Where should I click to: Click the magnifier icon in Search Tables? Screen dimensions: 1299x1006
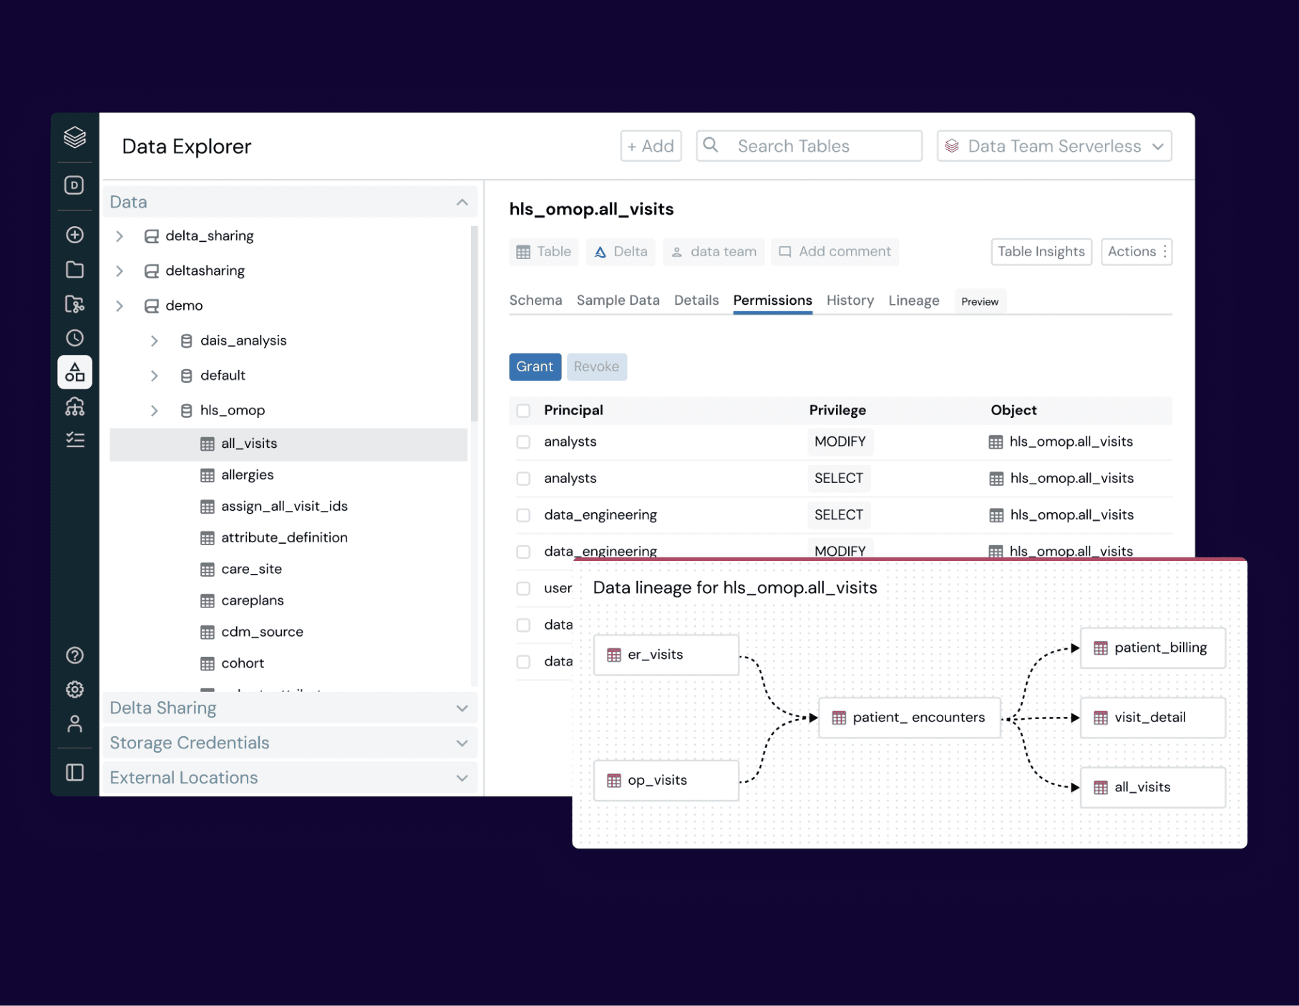coord(711,145)
